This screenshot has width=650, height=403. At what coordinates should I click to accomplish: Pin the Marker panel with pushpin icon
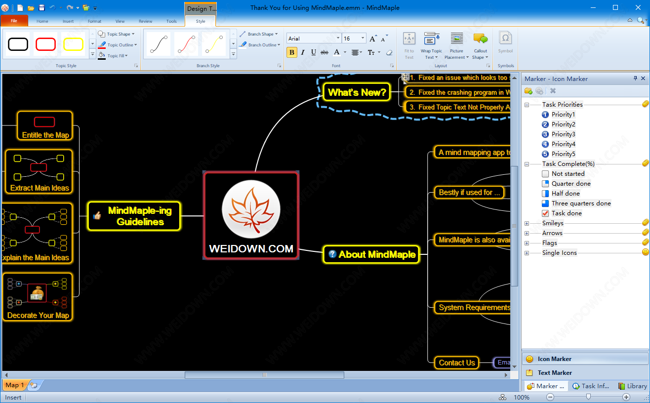click(x=635, y=79)
